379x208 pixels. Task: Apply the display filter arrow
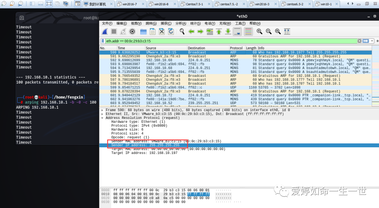[x=366, y=41]
